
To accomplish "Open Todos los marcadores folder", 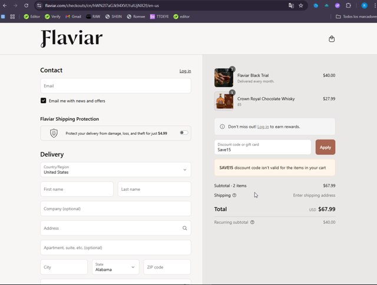I will point(356,16).
